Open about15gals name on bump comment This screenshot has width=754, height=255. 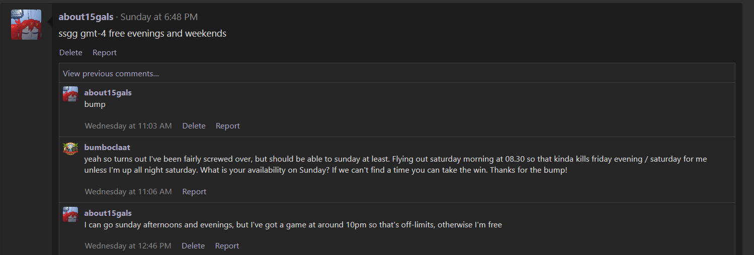click(x=108, y=93)
